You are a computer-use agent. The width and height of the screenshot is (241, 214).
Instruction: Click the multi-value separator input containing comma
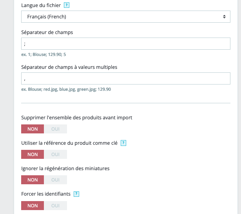pyautogui.click(x=125, y=78)
